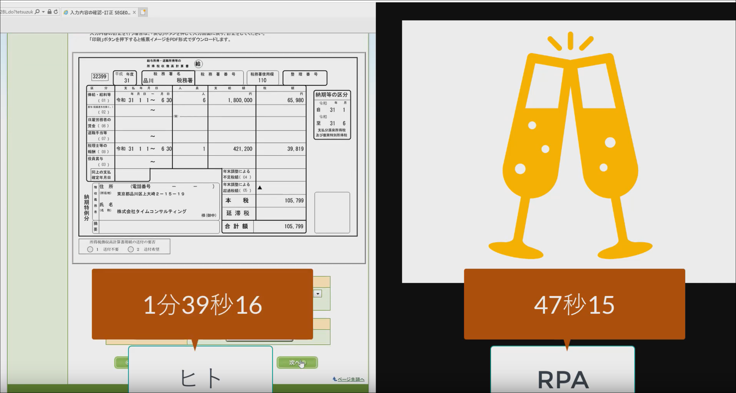Click the ページ先頭へ arrow icon

pyautogui.click(x=335, y=379)
